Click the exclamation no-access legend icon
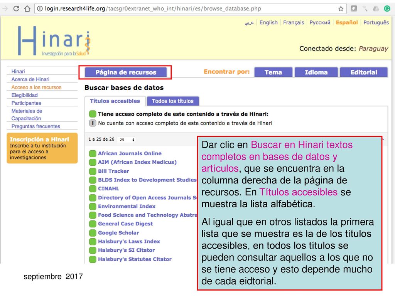Viewport: 395px width, 296px height. [x=93, y=123]
